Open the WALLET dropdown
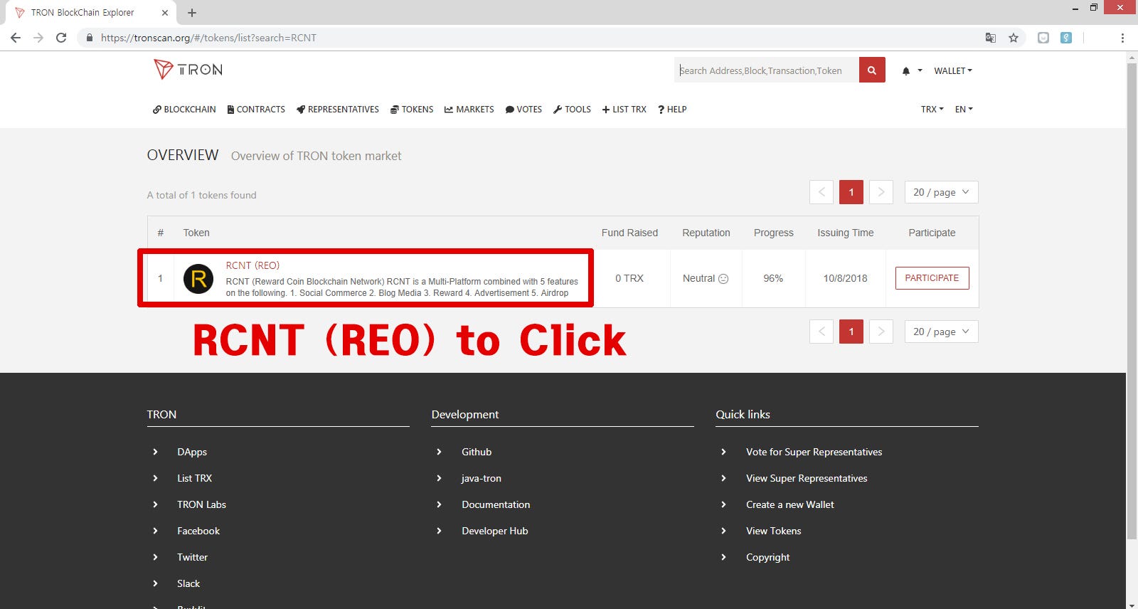This screenshot has width=1138, height=609. tap(953, 71)
